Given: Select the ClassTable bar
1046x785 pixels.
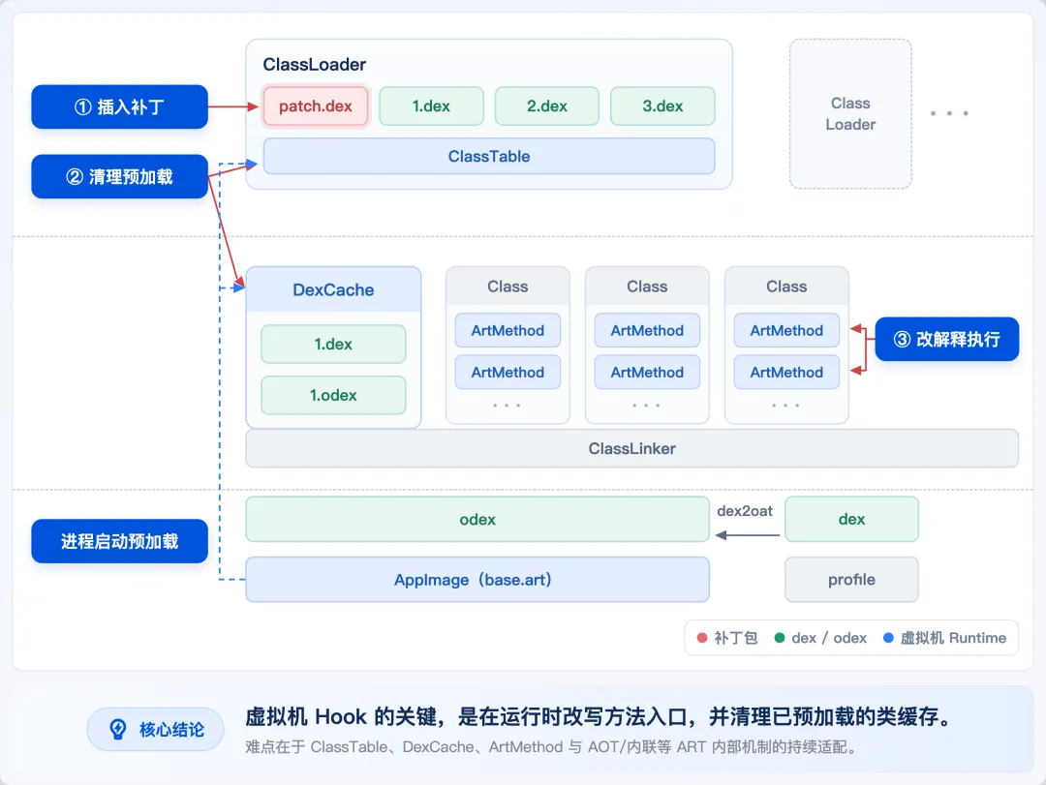Looking at the screenshot, I should pyautogui.click(x=489, y=156).
